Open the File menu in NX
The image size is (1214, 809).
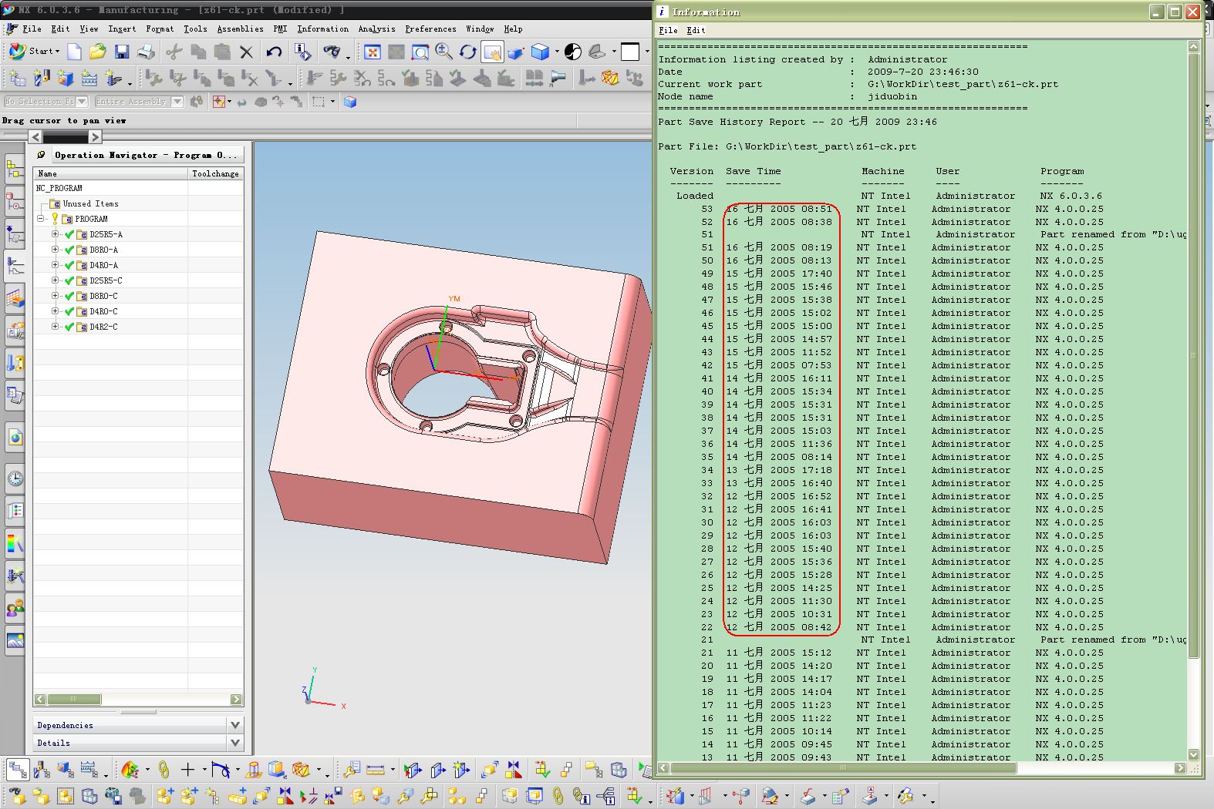tap(32, 29)
